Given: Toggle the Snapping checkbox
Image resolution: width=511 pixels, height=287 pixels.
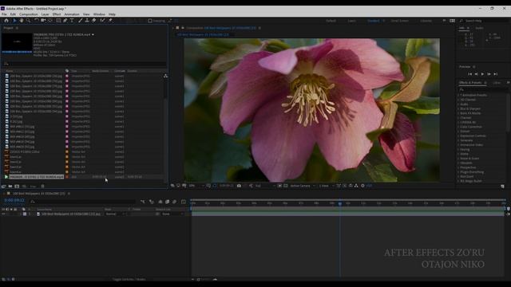Looking at the screenshot, I should (x=150, y=21).
